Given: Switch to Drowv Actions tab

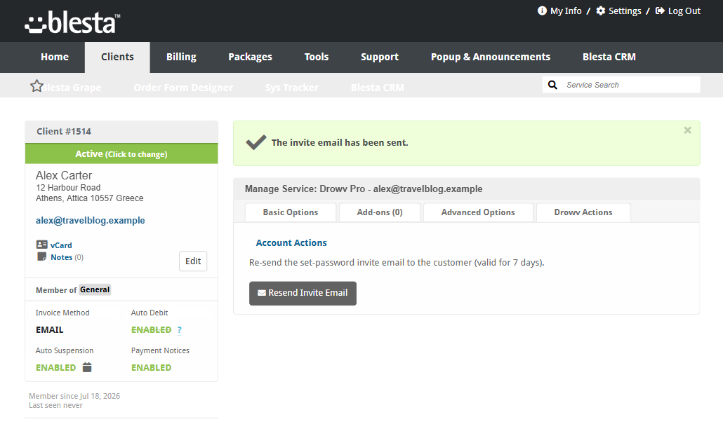Looking at the screenshot, I should point(583,212).
